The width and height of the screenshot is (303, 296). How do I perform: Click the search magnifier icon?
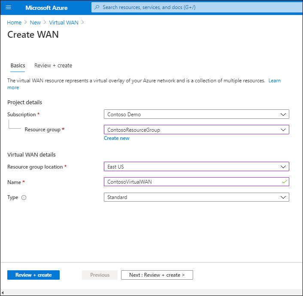pos(97,7)
